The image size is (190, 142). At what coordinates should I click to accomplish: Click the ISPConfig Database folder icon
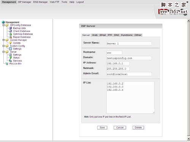7,25
